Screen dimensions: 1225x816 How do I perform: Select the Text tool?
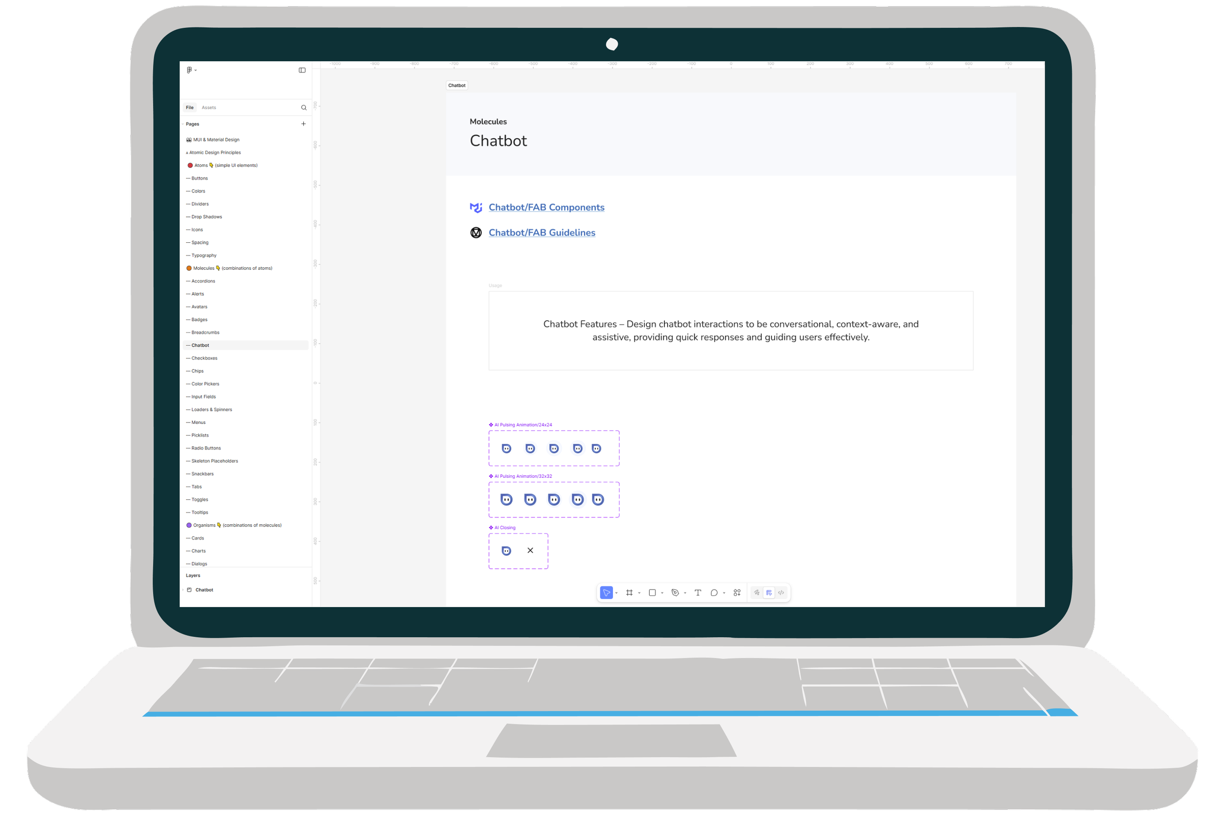tap(698, 592)
